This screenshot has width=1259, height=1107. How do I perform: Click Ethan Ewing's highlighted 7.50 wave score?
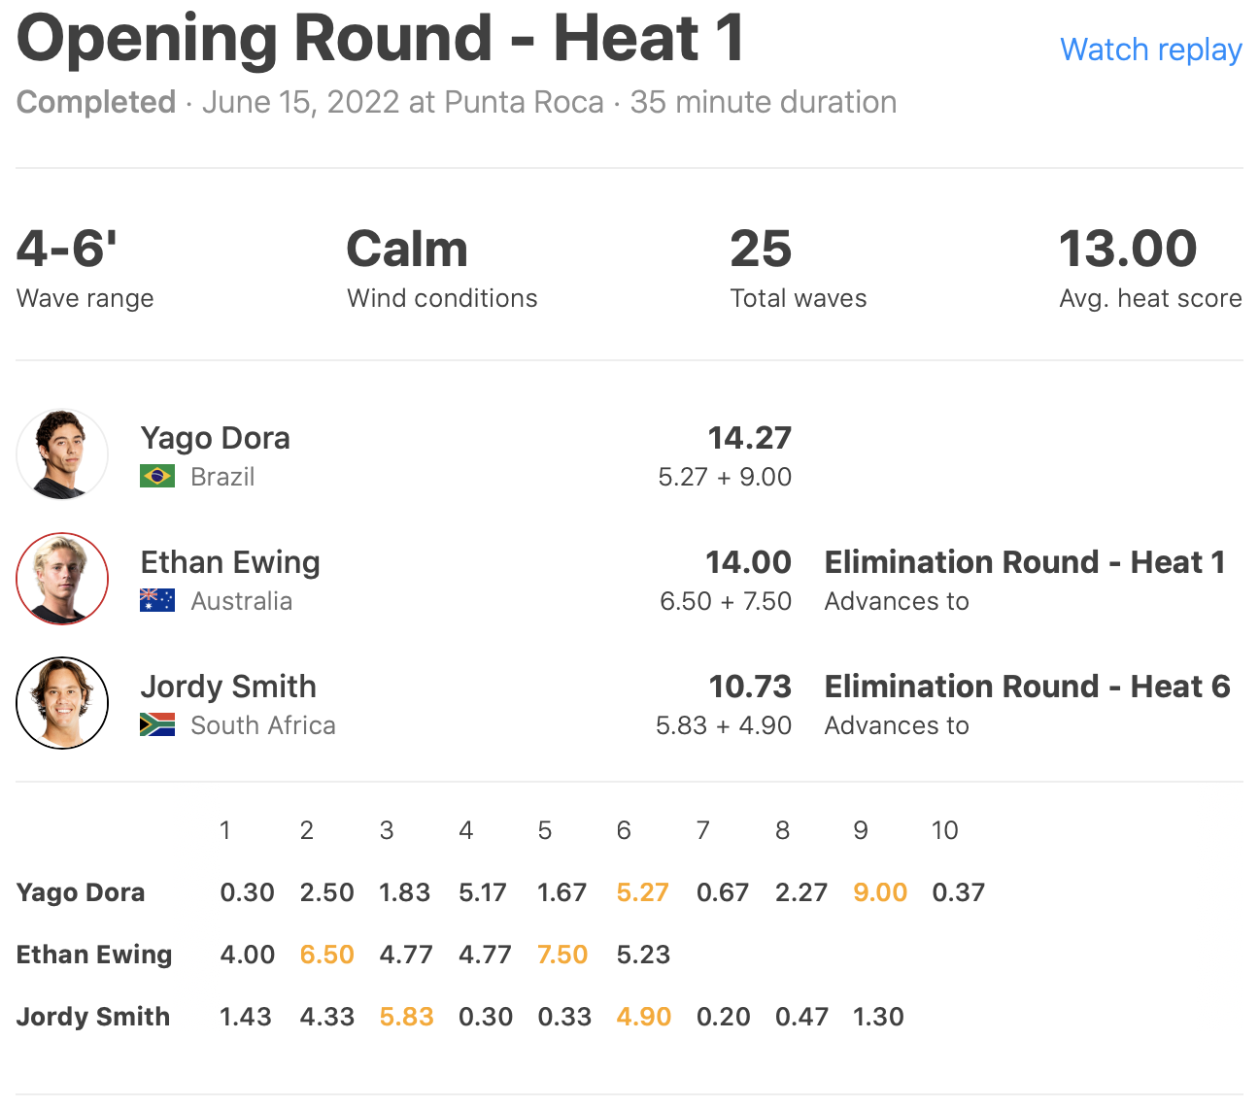click(562, 955)
